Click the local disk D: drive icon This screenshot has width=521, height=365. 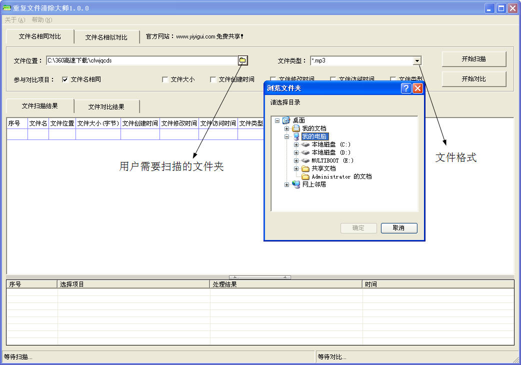tap(305, 152)
